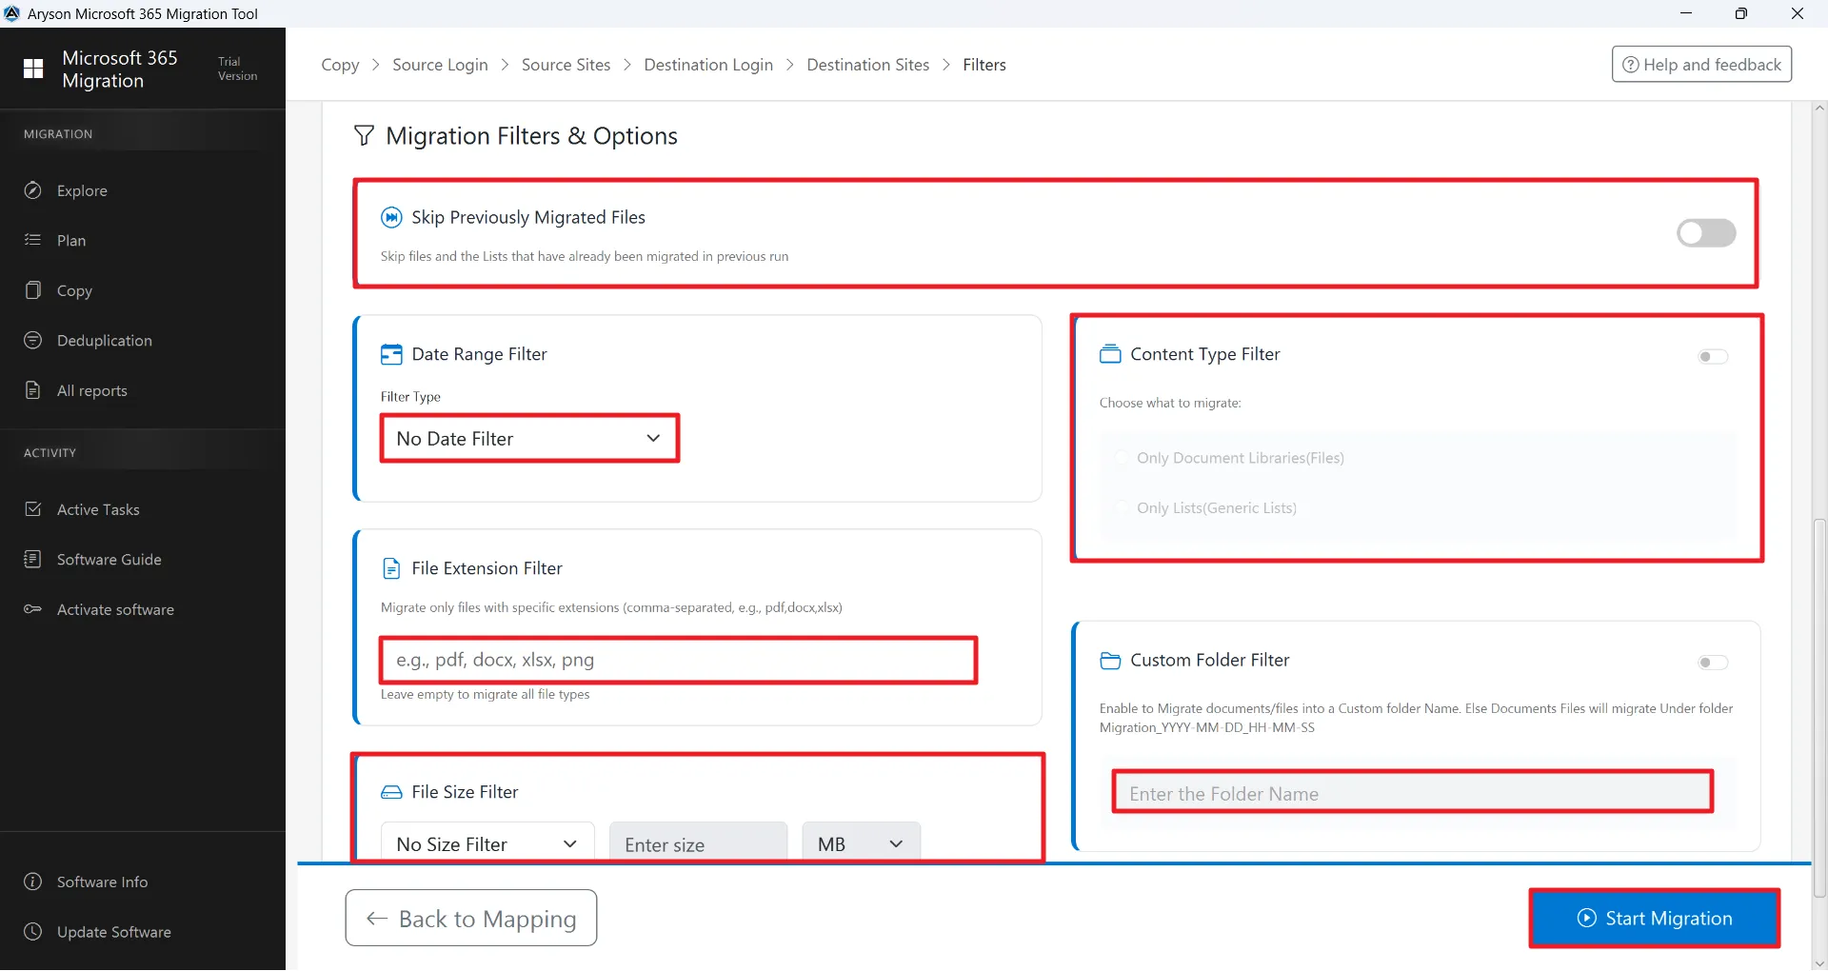Open the No Date Filter dropdown
Screen dimensions: 1828x971
pos(529,439)
